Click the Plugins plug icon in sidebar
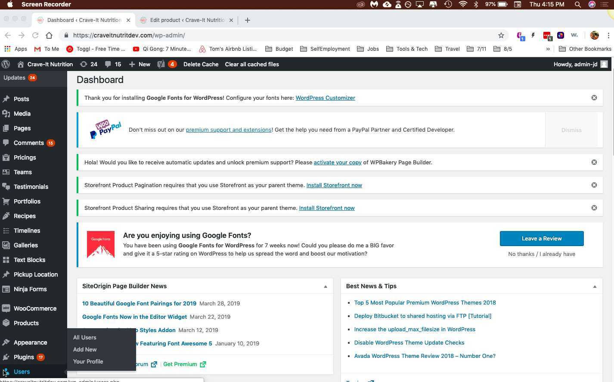The image size is (614, 382). pos(6,357)
